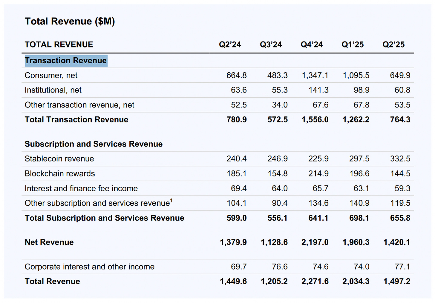Image resolution: width=435 pixels, height=303 pixels.
Task: Click Consumer net value 1,095.5
Action: 356,76
